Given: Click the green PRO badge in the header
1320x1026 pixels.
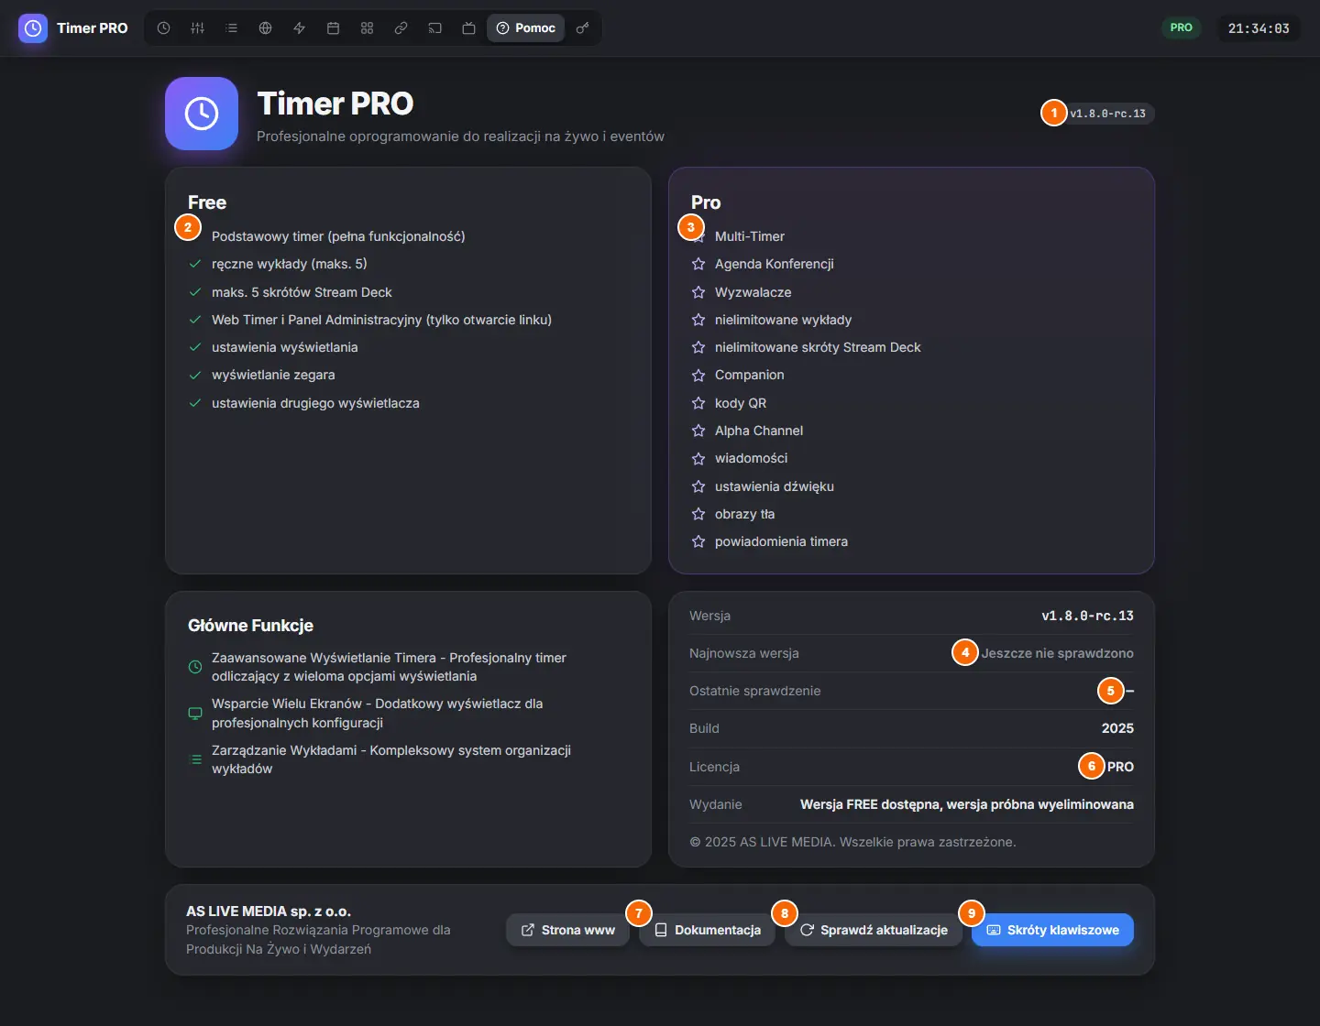Looking at the screenshot, I should click(x=1182, y=27).
